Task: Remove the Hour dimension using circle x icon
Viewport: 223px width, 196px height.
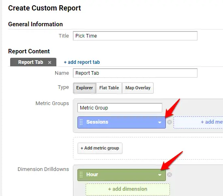Action: [169, 175]
